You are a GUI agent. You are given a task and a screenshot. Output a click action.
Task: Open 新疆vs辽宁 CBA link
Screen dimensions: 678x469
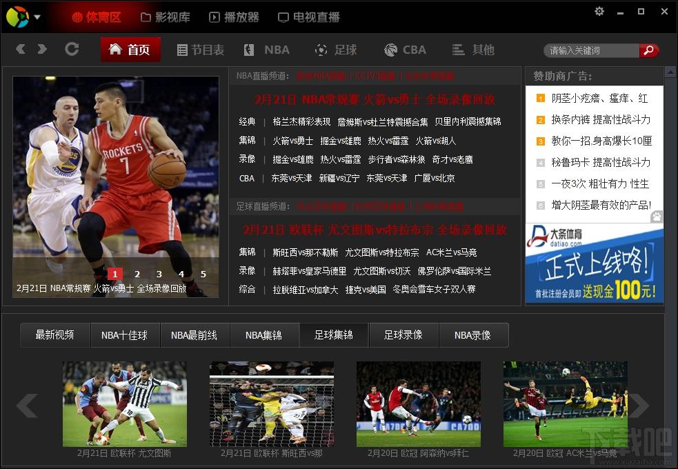tap(339, 178)
